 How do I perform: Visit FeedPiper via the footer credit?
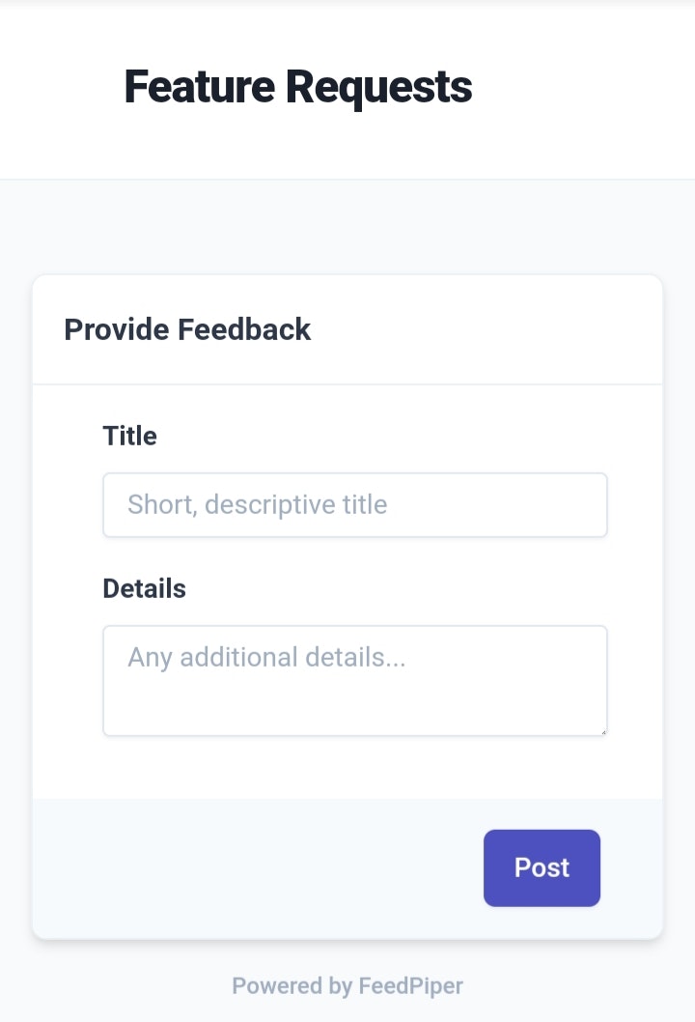347,986
